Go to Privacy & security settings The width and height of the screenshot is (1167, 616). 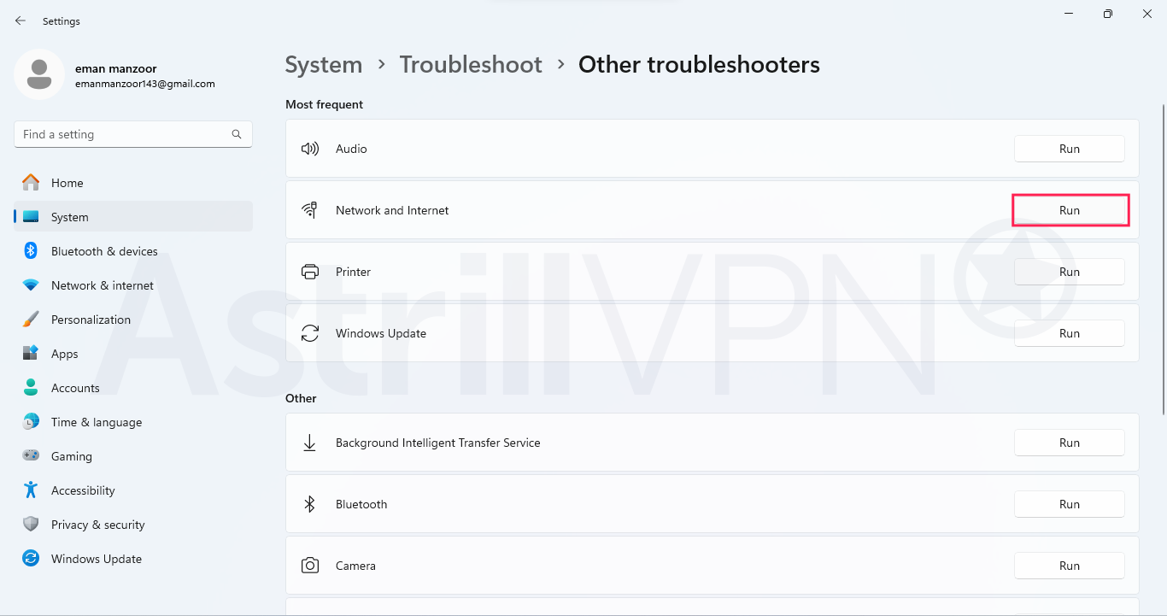pos(133,525)
